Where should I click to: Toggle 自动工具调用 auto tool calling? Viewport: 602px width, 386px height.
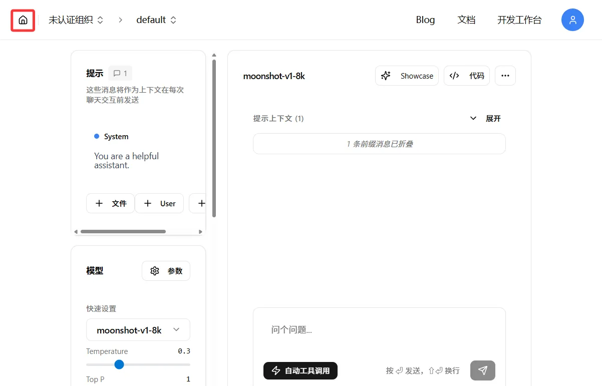click(300, 370)
